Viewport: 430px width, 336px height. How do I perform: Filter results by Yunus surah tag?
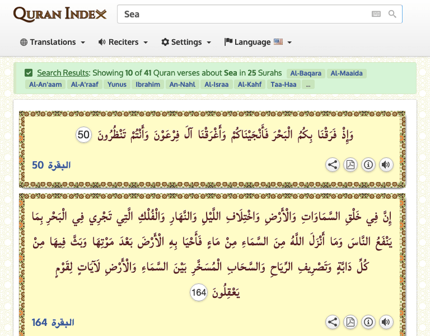click(x=117, y=85)
